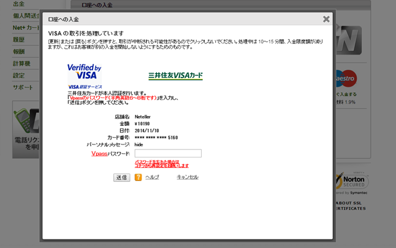Click the masked card number ending 5160
This screenshot has width=396, height=248.
point(156,138)
